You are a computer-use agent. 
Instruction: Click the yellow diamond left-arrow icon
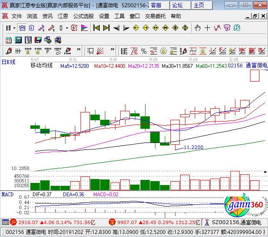pyautogui.click(x=136, y=28)
